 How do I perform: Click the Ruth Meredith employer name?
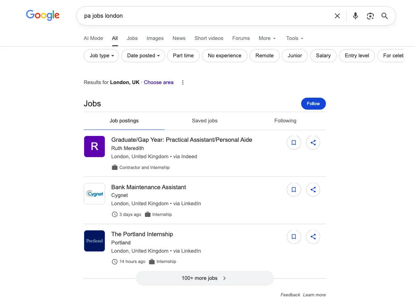coord(127,148)
